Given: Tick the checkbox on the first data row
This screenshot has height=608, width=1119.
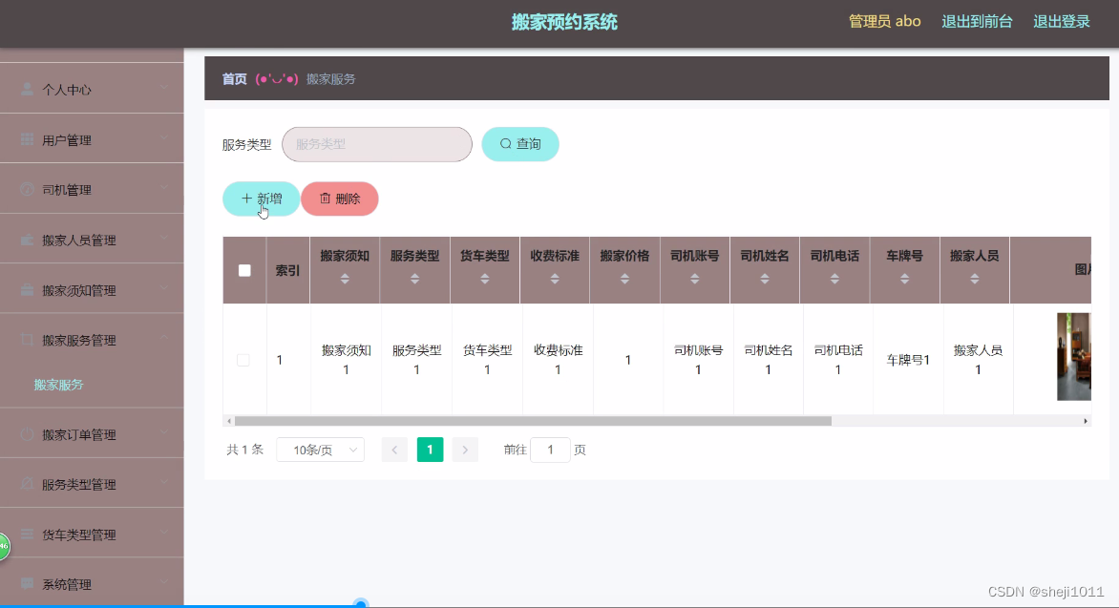Looking at the screenshot, I should pos(243,359).
